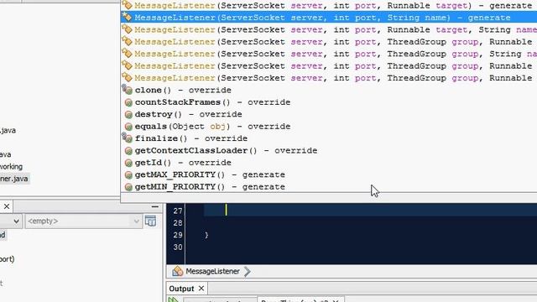Click the method icon beside clone()

pyautogui.click(x=128, y=90)
